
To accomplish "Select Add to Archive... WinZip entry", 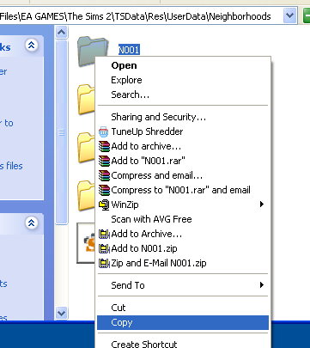I will (183, 234).
